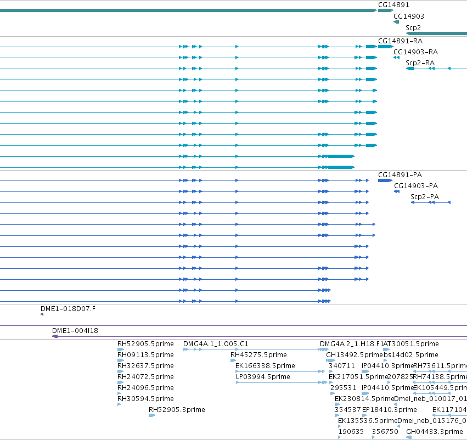
Task: Select the RH52905.5prime EST label
Action: 145,344
